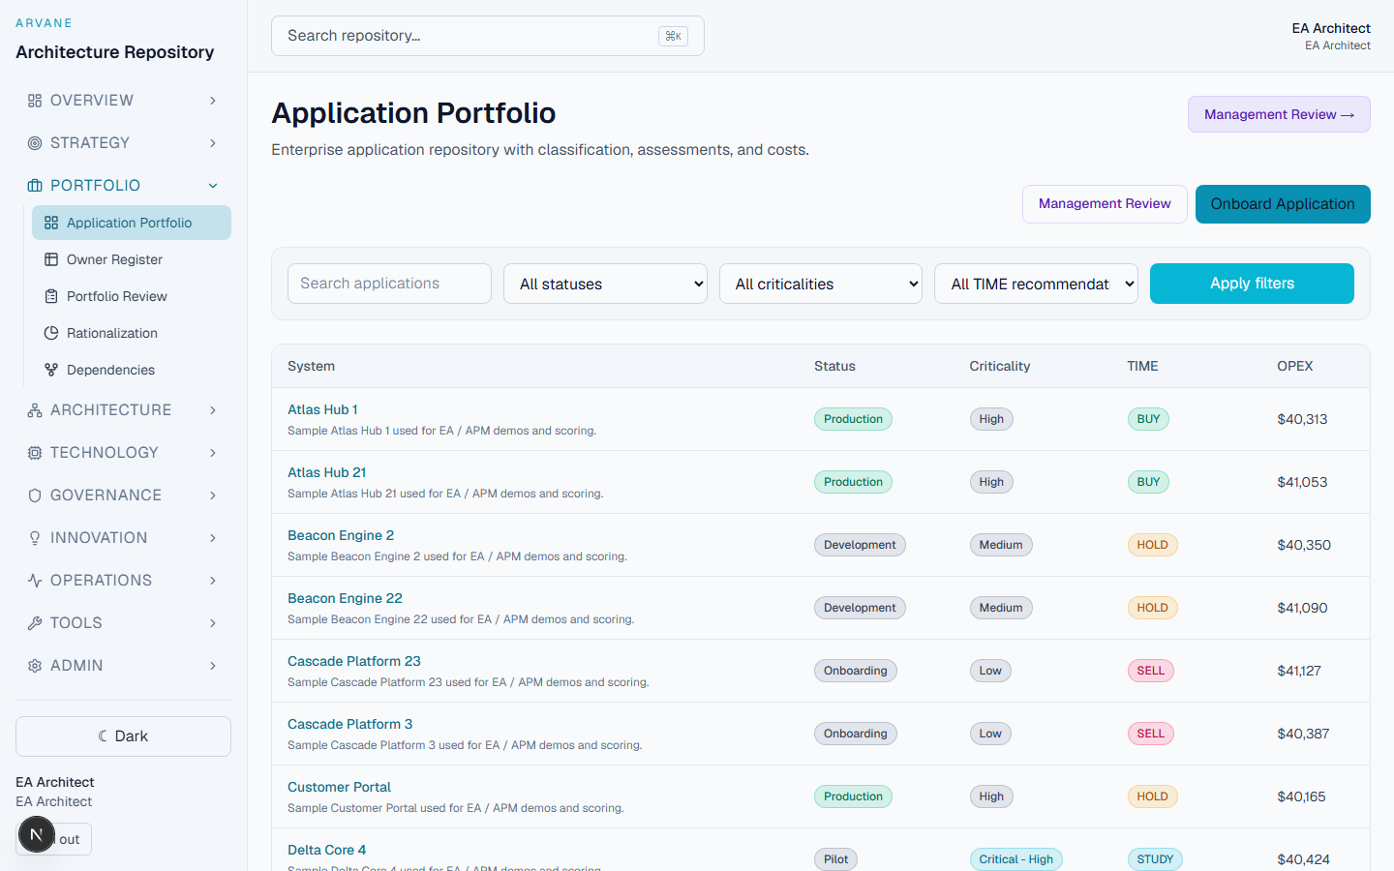Screen dimensions: 1394x871
Task: Click the Rationalization pie chart icon
Action: pyautogui.click(x=51, y=333)
